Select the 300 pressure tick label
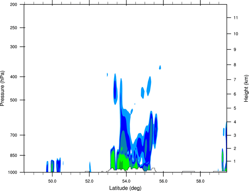The image size is (249, 191). pyautogui.click(x=13, y=47)
